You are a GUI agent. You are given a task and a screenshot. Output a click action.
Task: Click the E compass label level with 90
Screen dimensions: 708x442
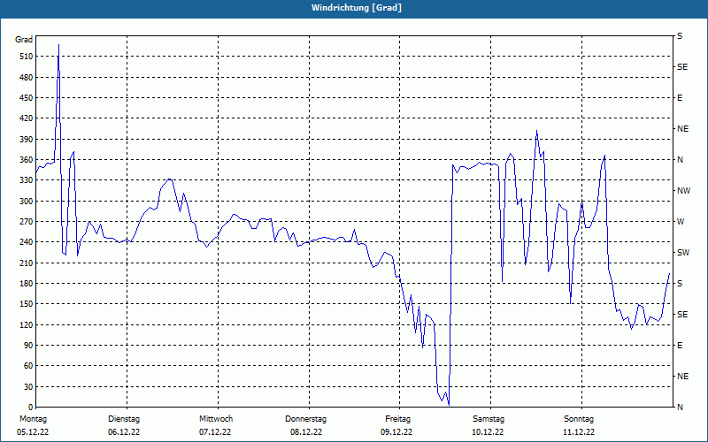(x=680, y=346)
